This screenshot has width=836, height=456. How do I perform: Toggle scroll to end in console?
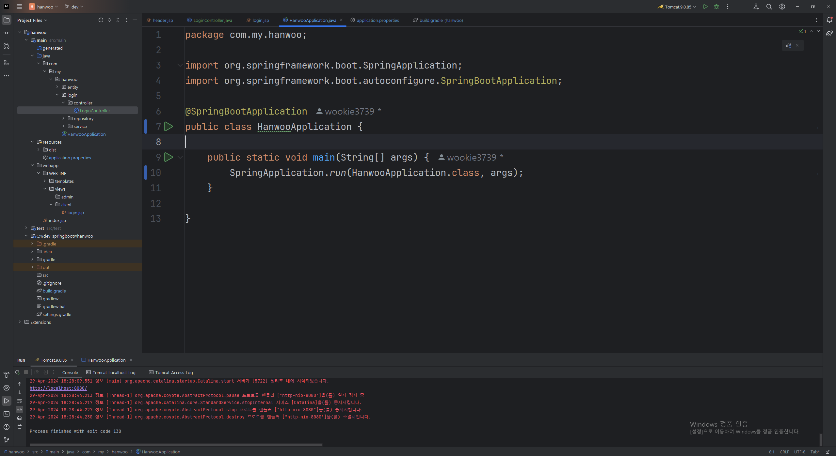tap(20, 409)
